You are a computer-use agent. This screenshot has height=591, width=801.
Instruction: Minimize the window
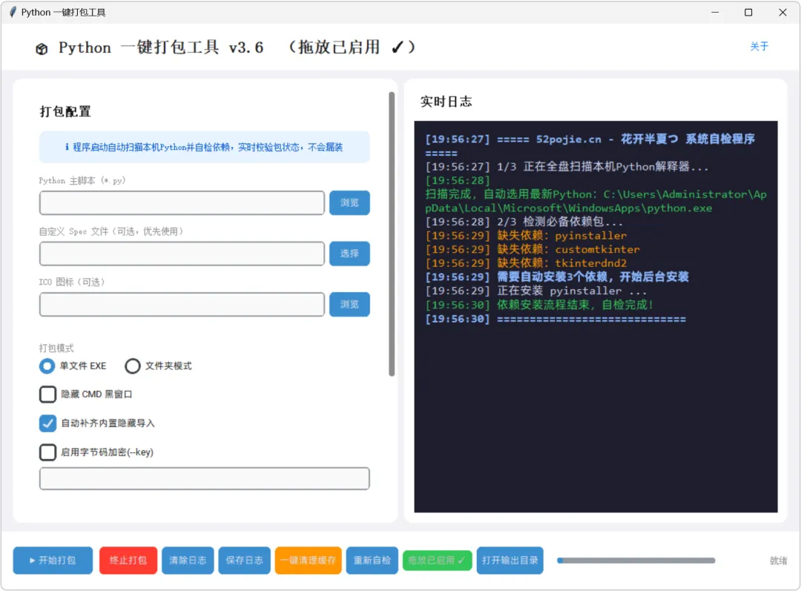pos(715,13)
